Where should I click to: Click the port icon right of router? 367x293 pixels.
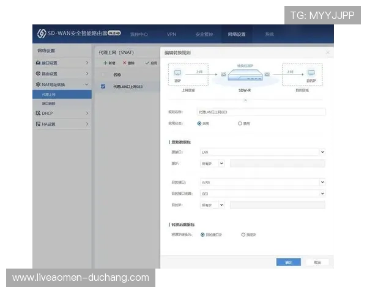[267, 74]
